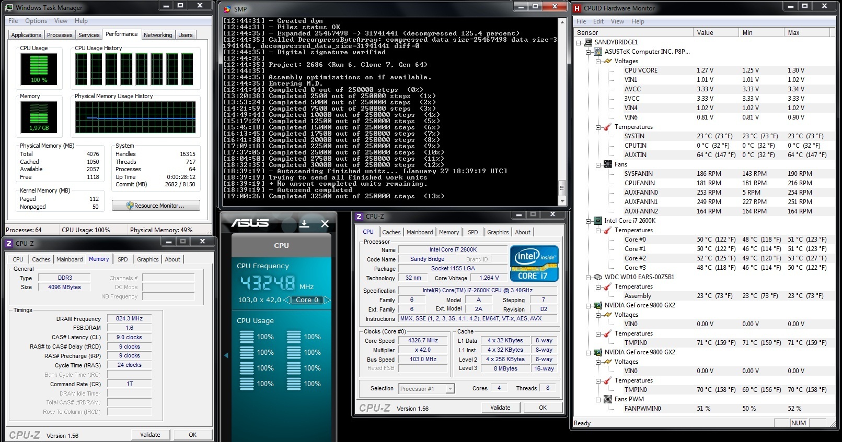Collapse the Intel Core i7 2600K node

[x=589, y=221]
